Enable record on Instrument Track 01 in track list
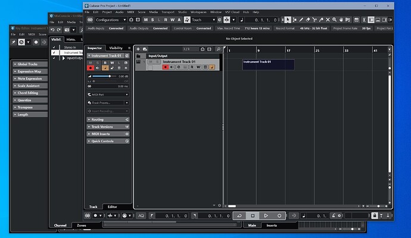This screenshot has height=238, width=411. 165,67
